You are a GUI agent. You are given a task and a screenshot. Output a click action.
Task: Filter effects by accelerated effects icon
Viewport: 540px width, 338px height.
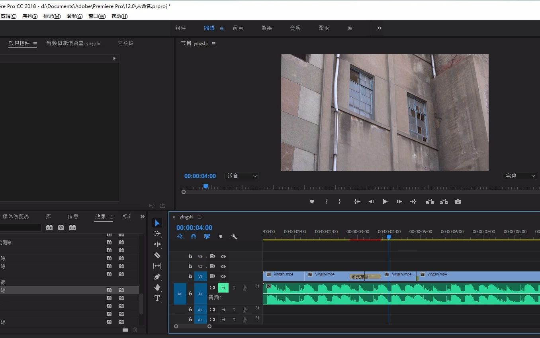click(x=49, y=228)
